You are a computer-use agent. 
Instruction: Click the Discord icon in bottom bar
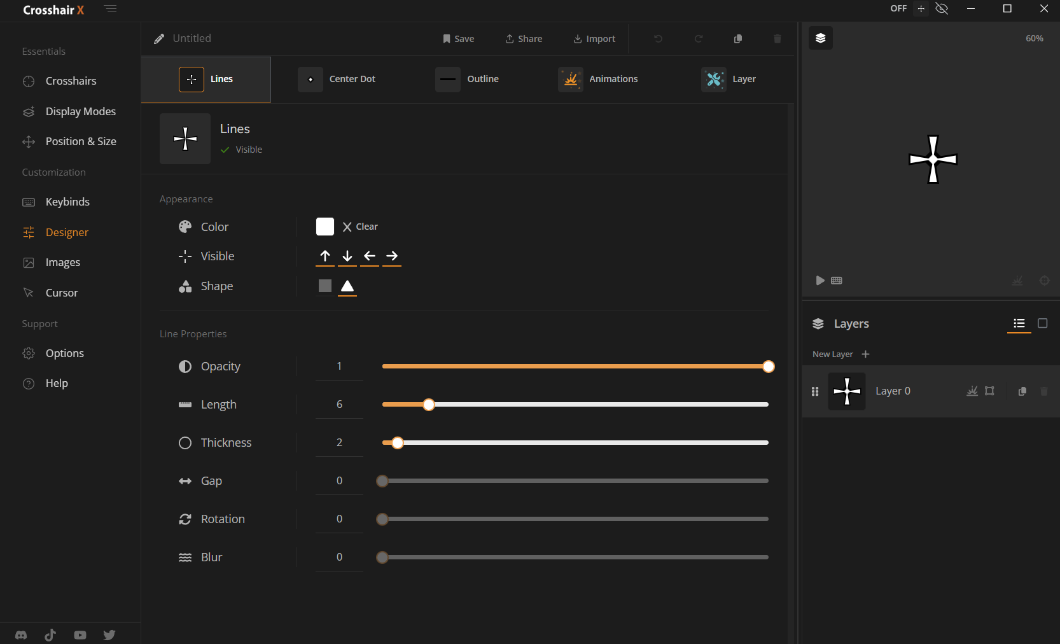[x=21, y=635]
